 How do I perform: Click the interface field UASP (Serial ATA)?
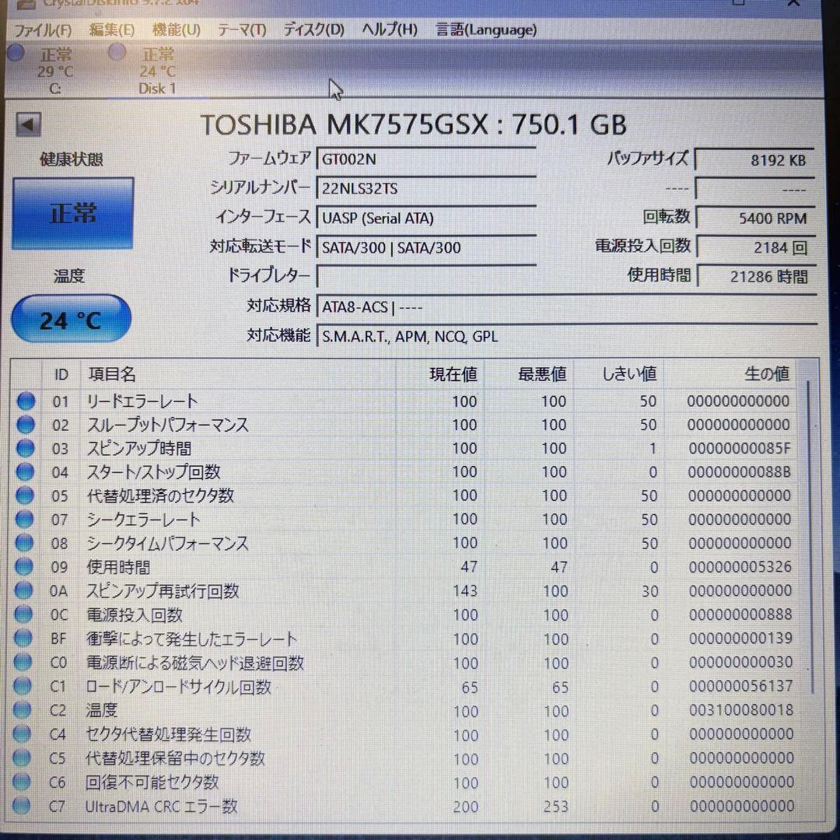coord(426,218)
